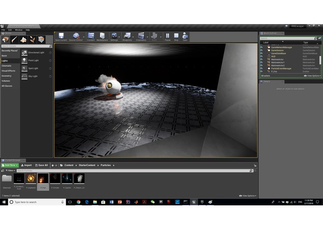Open Task View on taskbar
Image resolution: width=323 pixels, height=229 pixels.
(70, 202)
